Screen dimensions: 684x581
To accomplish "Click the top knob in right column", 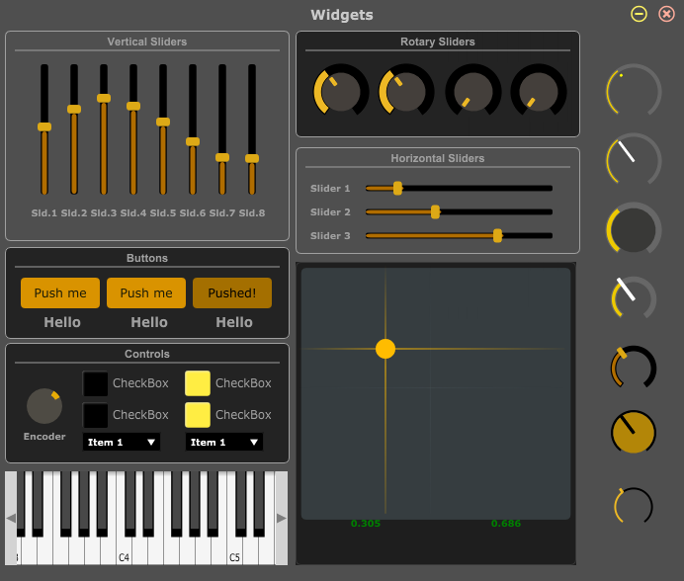I will tap(633, 93).
